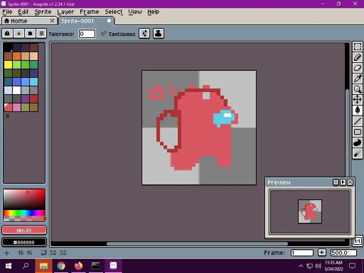Click the foreground color Idx-28 button

tap(24, 230)
